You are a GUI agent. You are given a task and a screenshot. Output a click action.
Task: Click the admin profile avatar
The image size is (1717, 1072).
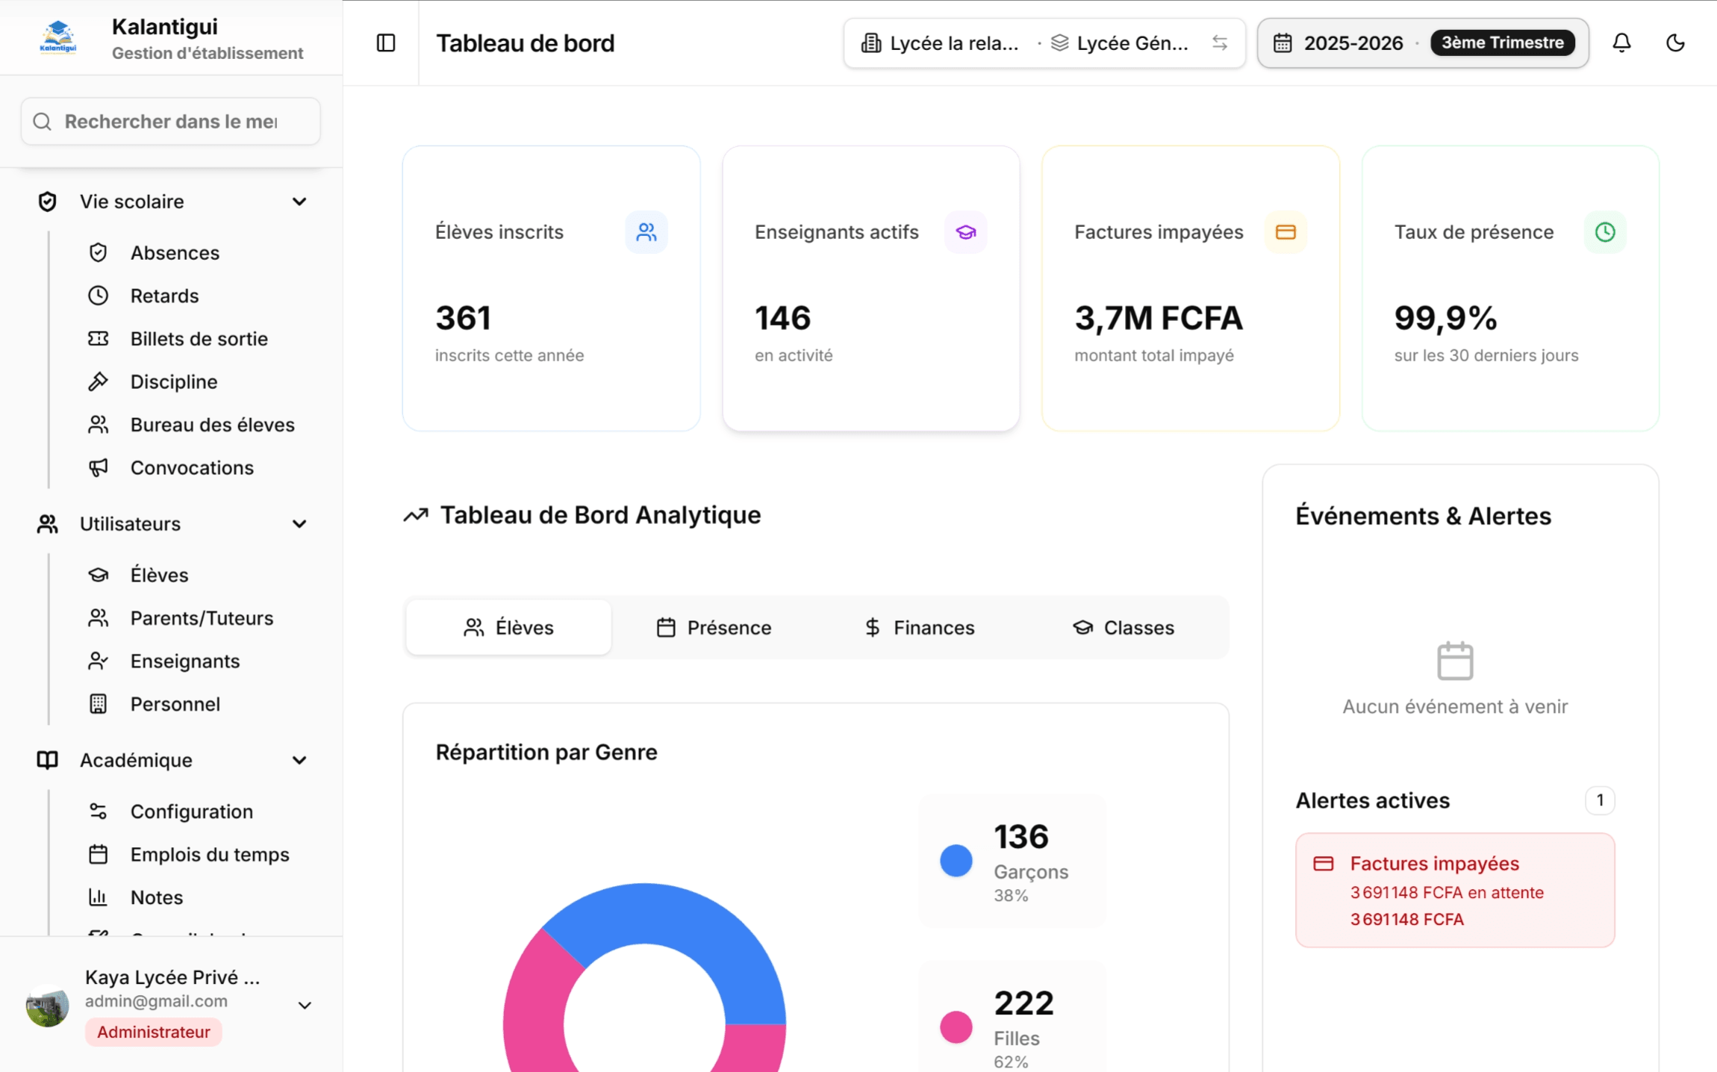tap(47, 1005)
